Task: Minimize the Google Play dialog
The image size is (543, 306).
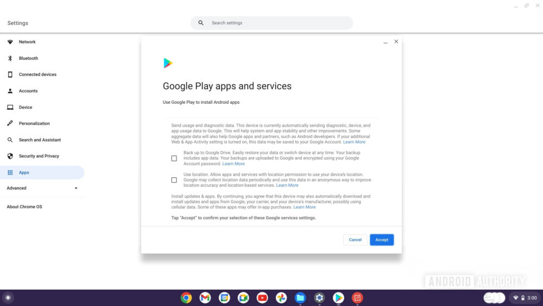Action: pyautogui.click(x=386, y=42)
